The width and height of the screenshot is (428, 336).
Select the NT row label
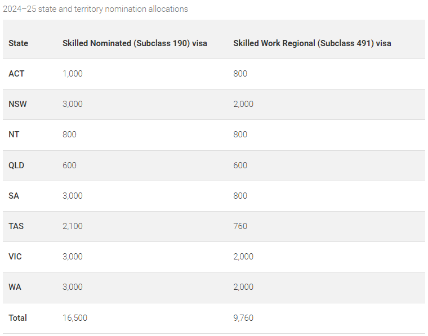coord(15,135)
